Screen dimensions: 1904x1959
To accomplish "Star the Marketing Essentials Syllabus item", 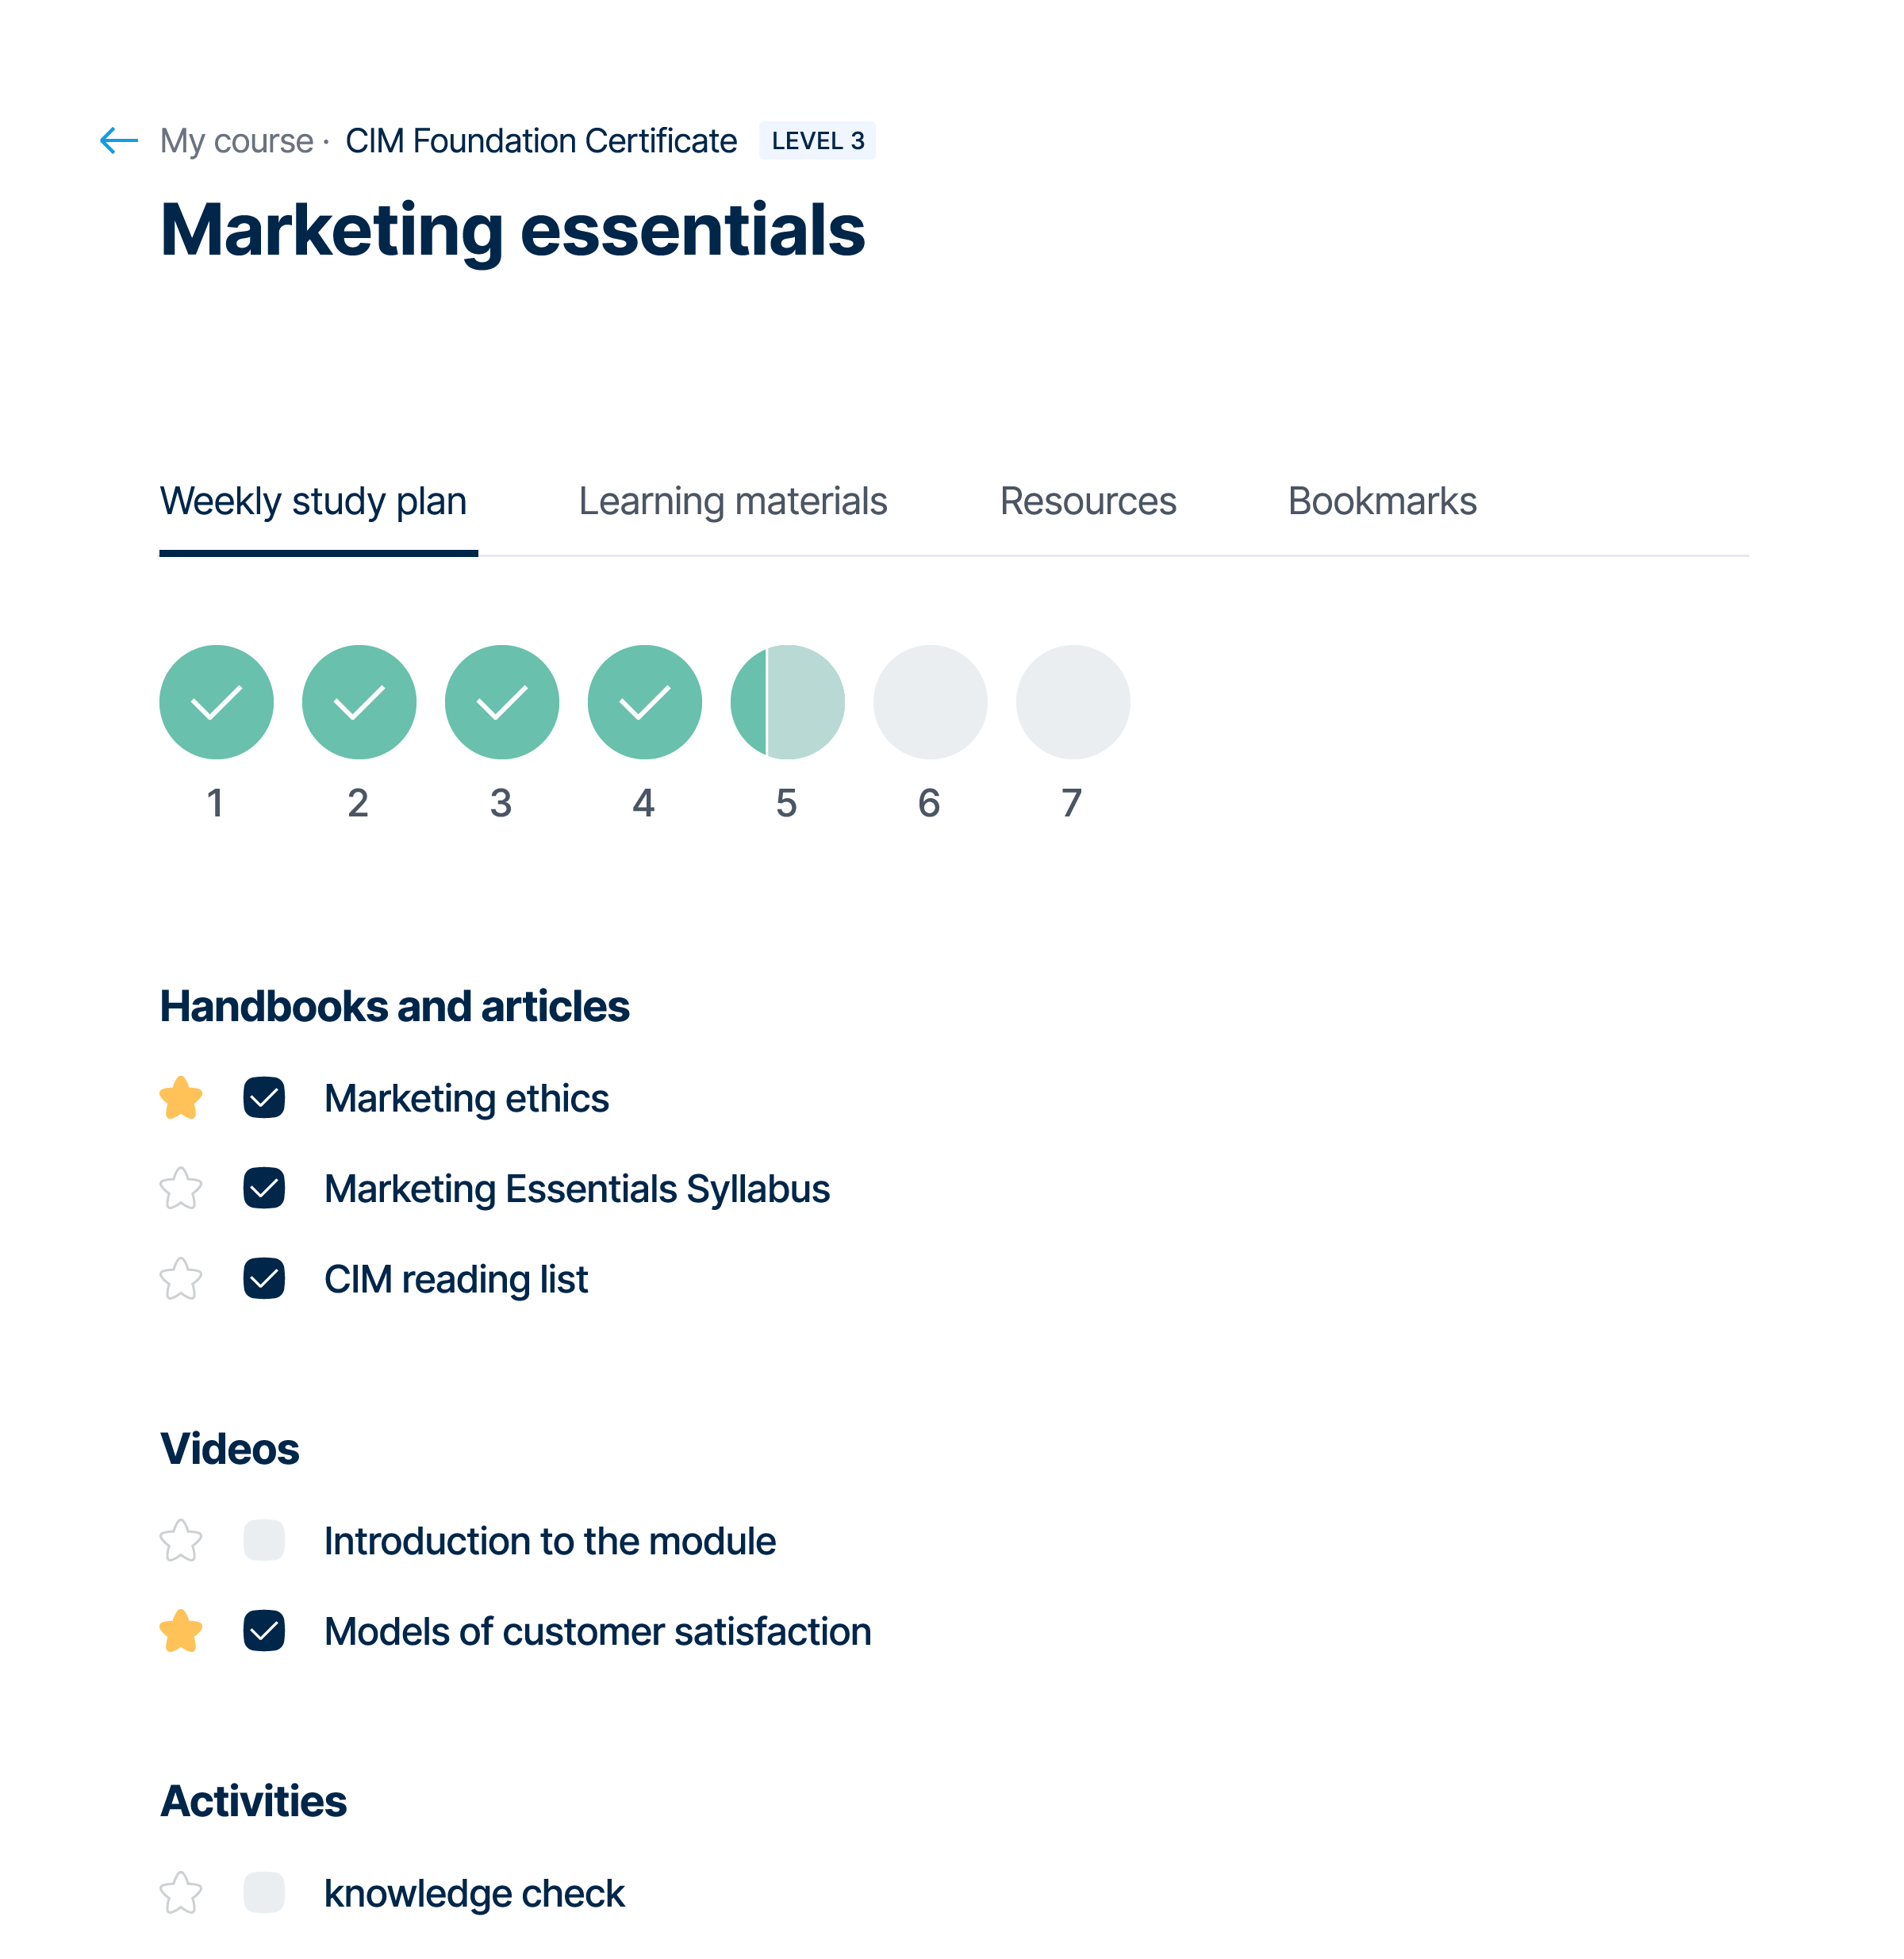I will pos(181,1189).
